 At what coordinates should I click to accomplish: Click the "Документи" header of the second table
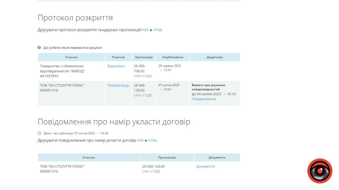pos(217,157)
